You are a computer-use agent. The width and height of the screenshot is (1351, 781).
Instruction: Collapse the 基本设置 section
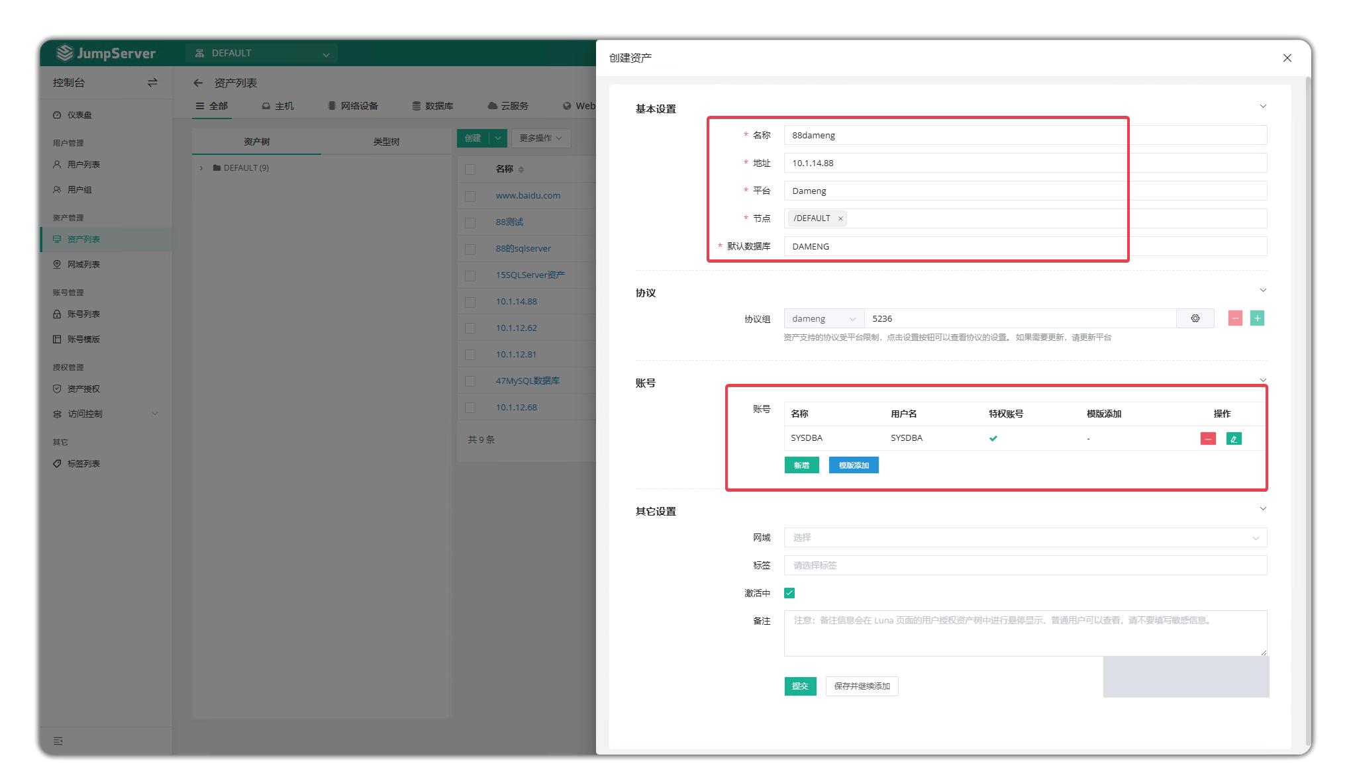[1263, 107]
